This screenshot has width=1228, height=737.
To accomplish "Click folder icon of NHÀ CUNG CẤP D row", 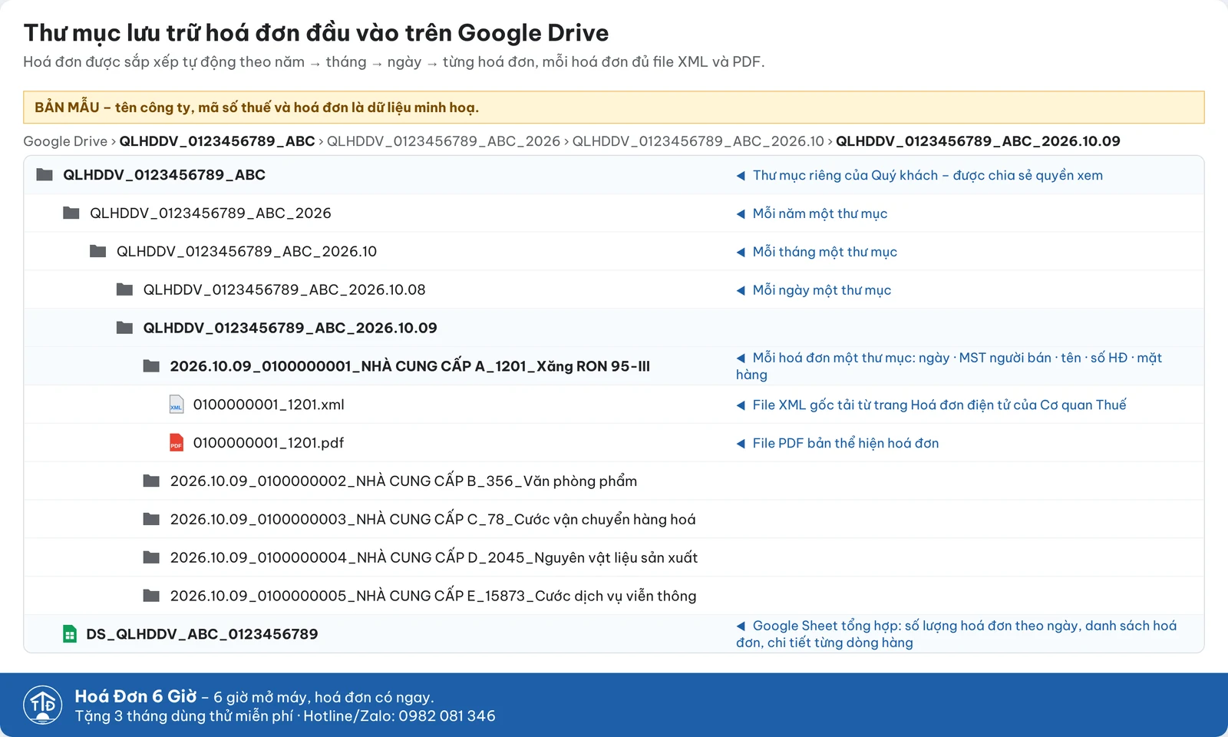I will pos(151,557).
